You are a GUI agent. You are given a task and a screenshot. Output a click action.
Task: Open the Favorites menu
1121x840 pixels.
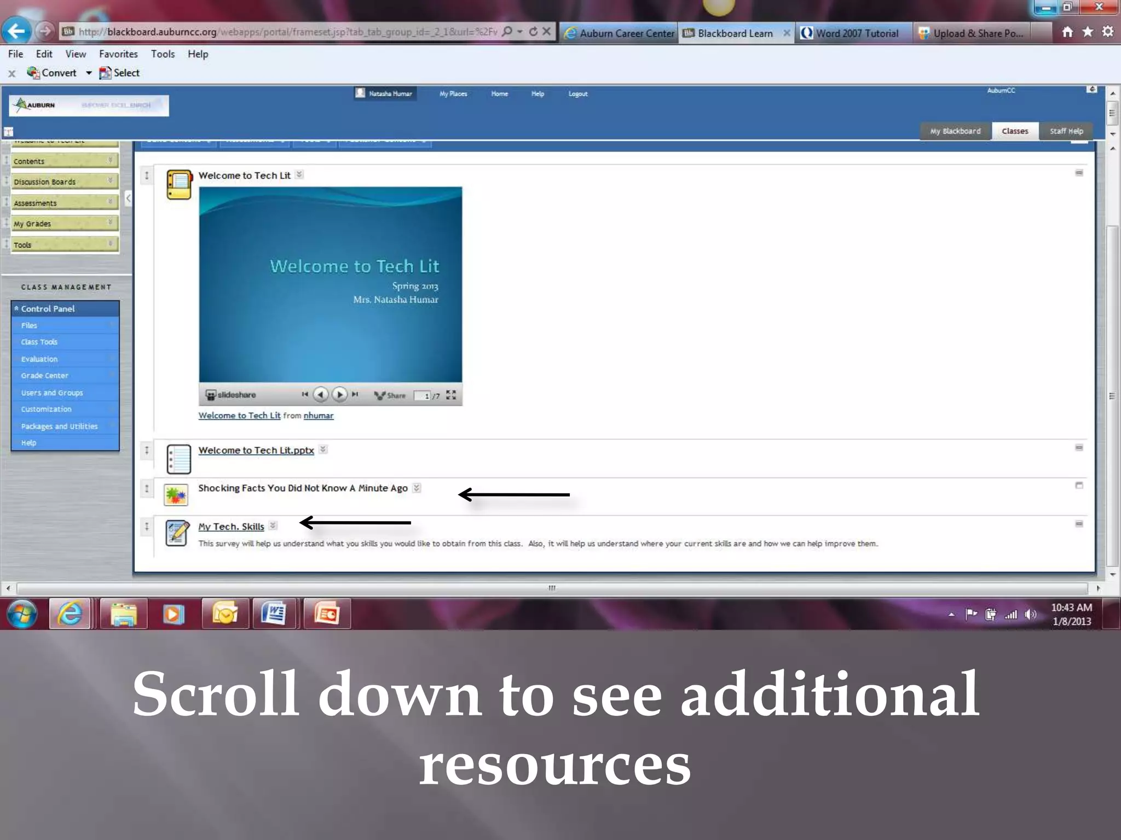point(118,54)
